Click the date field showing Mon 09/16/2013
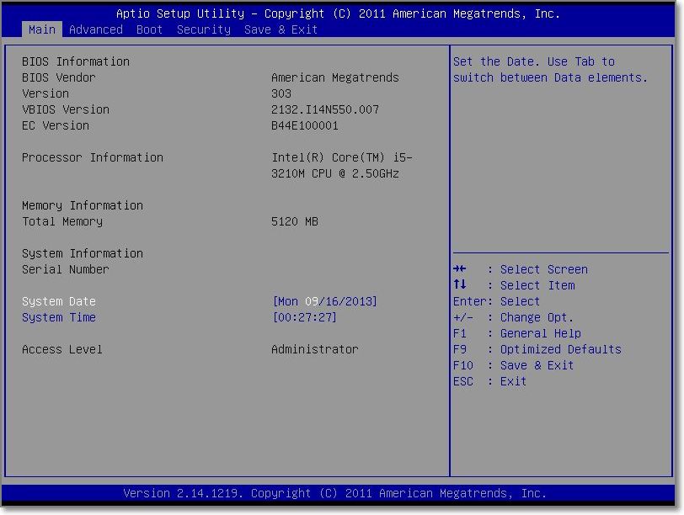The height and width of the screenshot is (515, 684). tap(325, 301)
